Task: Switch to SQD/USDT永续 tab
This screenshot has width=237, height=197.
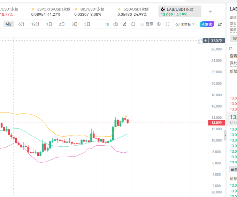Action: pos(133,12)
